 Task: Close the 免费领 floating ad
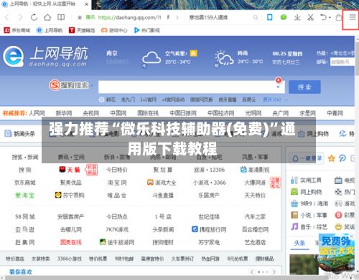pyautogui.click(x=351, y=236)
